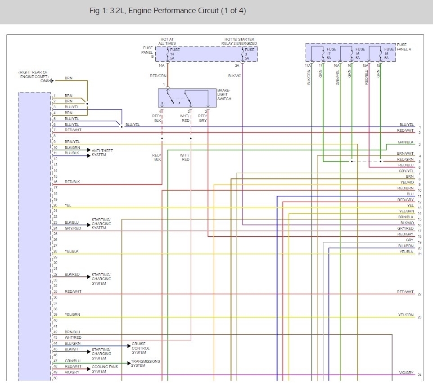Click the blue arrowhead pointing to Cruise Control

pyautogui.click(x=129, y=346)
